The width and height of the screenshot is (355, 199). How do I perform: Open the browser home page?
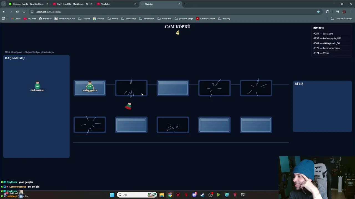[24, 12]
